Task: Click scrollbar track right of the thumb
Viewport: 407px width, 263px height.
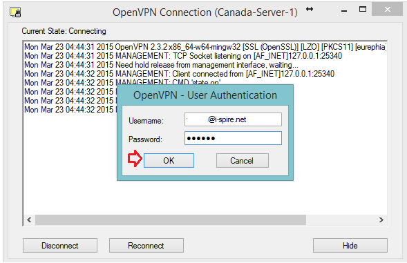Action: (341, 220)
